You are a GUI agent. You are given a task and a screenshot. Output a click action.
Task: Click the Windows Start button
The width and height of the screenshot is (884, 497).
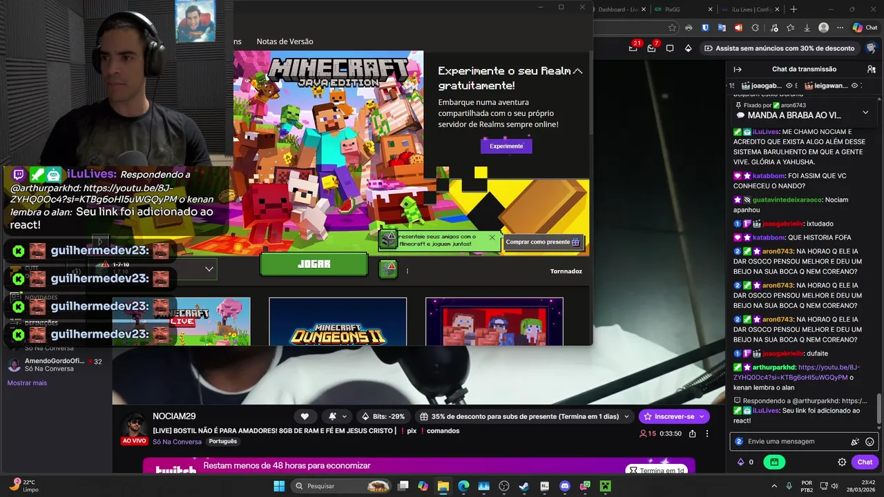[279, 486]
